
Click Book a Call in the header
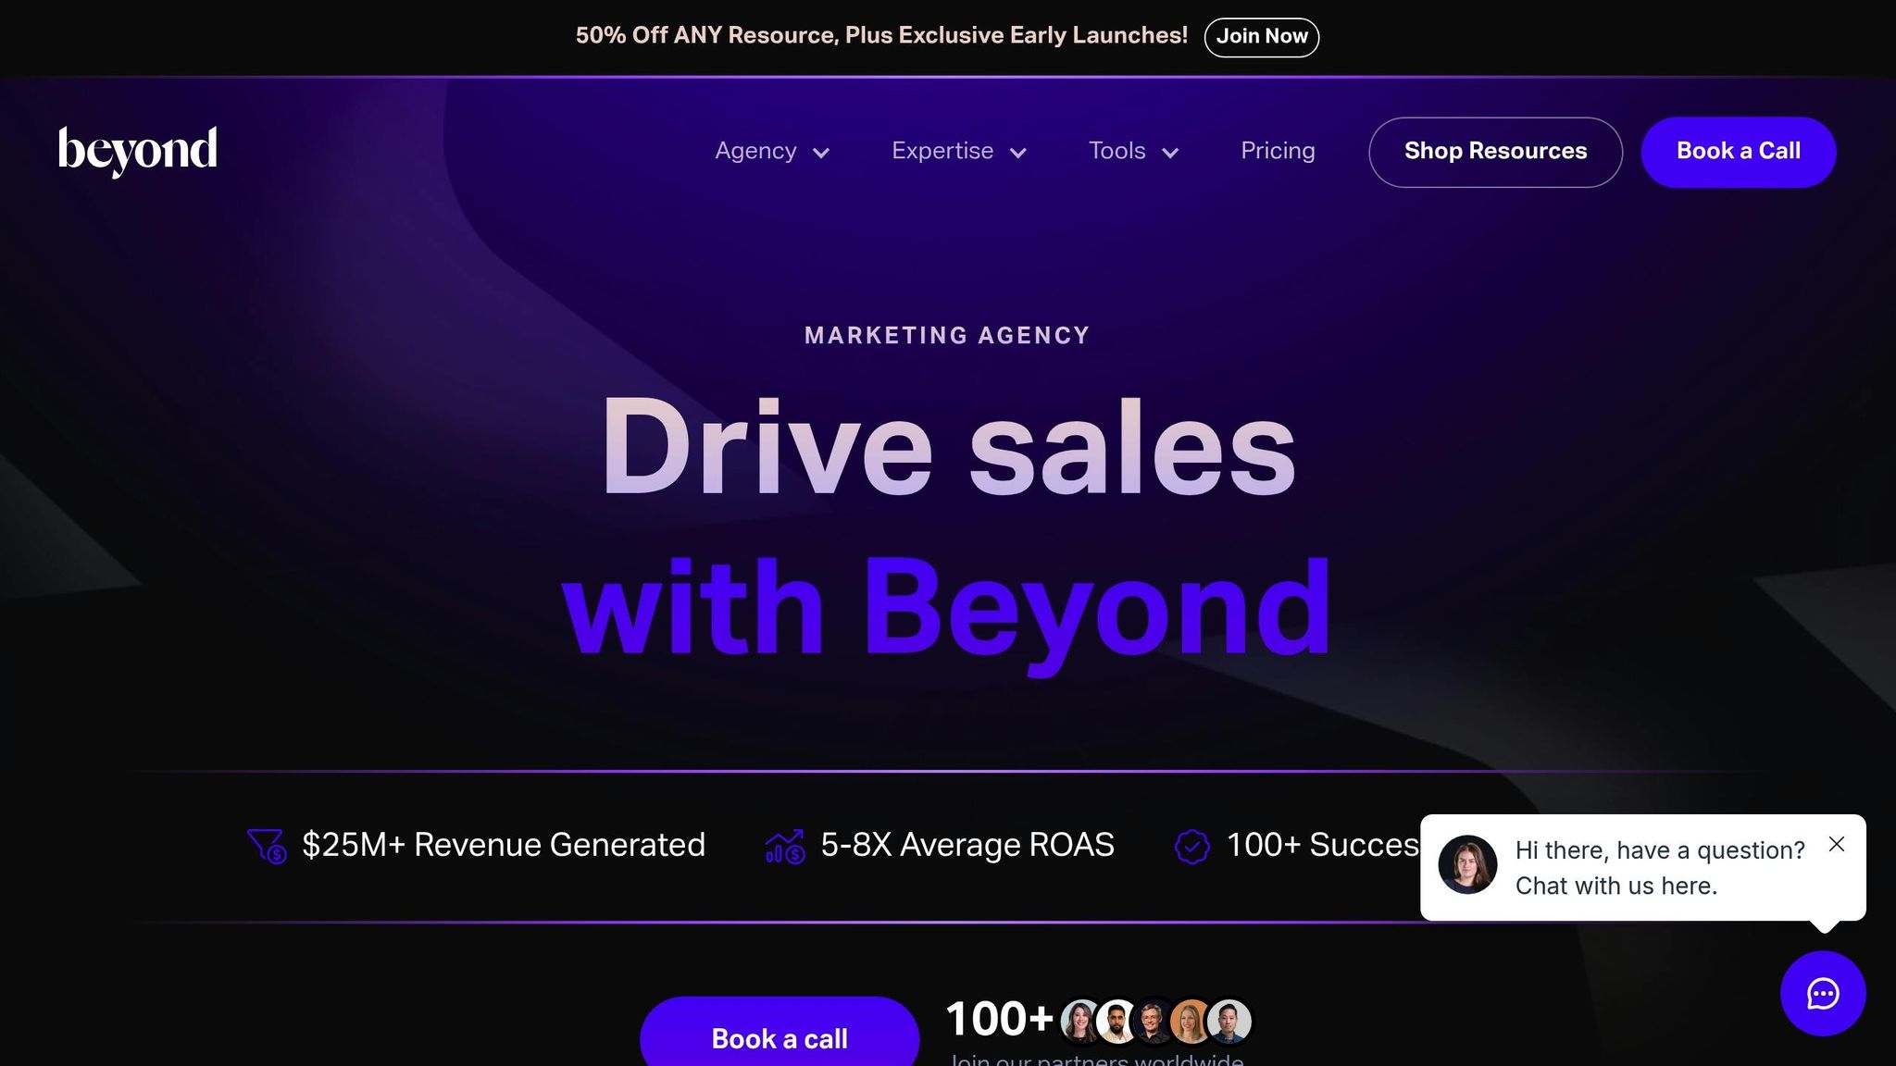tap(1739, 151)
